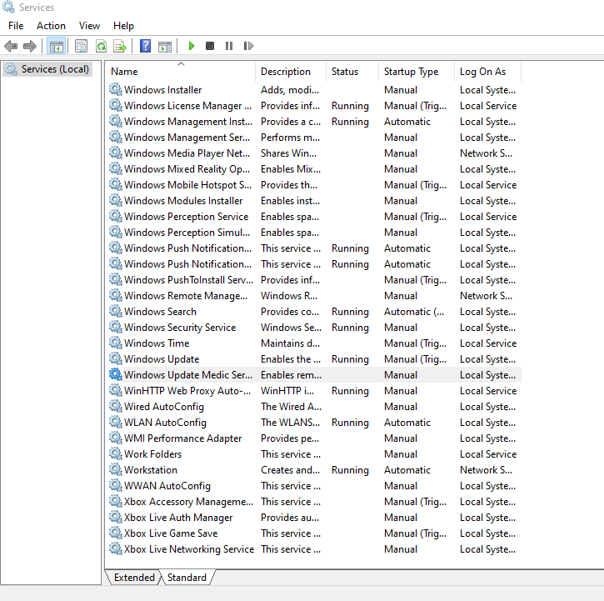Select the Windows Update service
This screenshot has height=601, width=604.
tap(314, 358)
